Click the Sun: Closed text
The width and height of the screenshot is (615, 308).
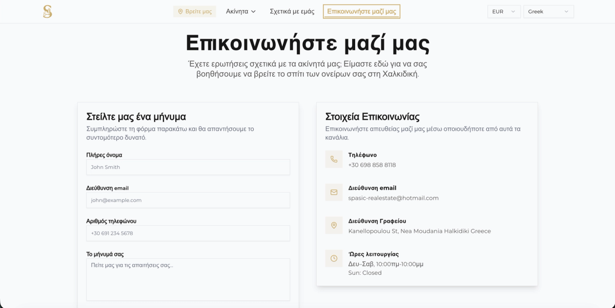pyautogui.click(x=365, y=273)
